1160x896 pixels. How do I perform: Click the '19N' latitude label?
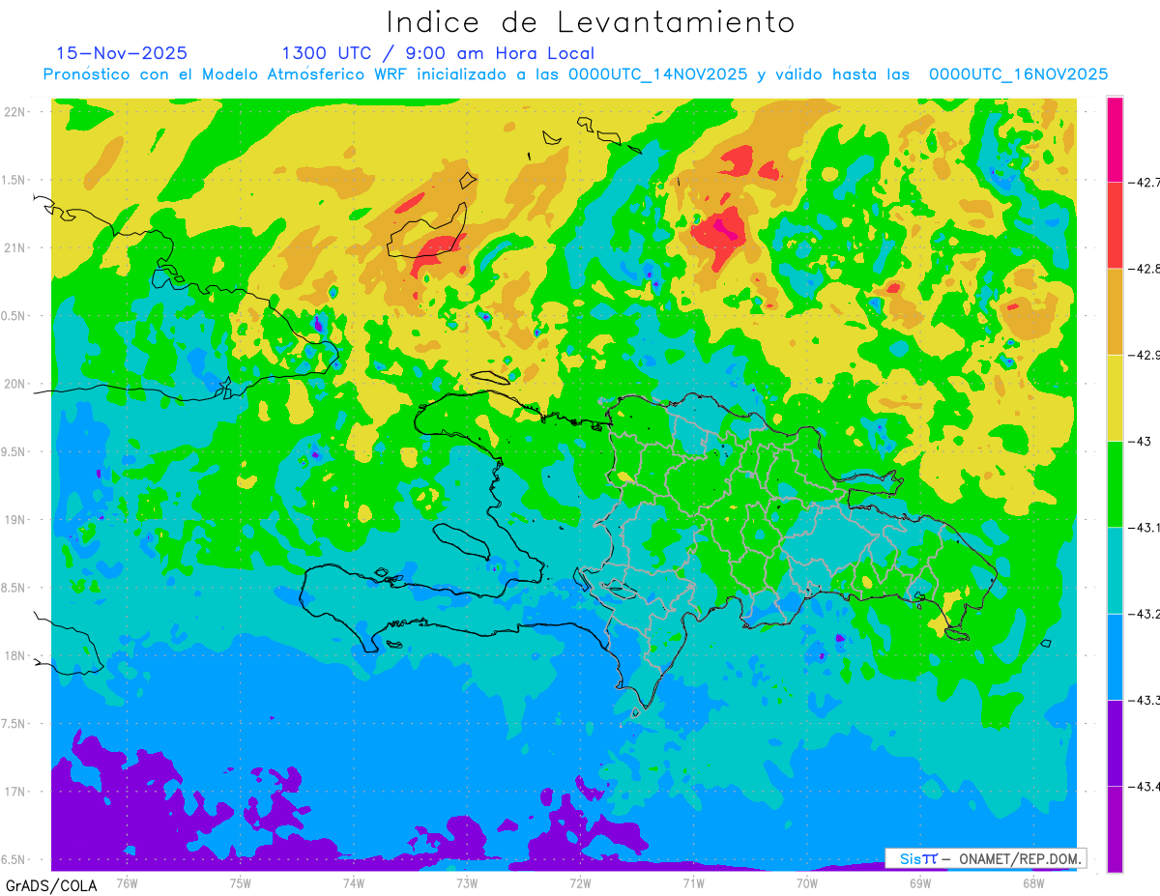click(x=14, y=519)
